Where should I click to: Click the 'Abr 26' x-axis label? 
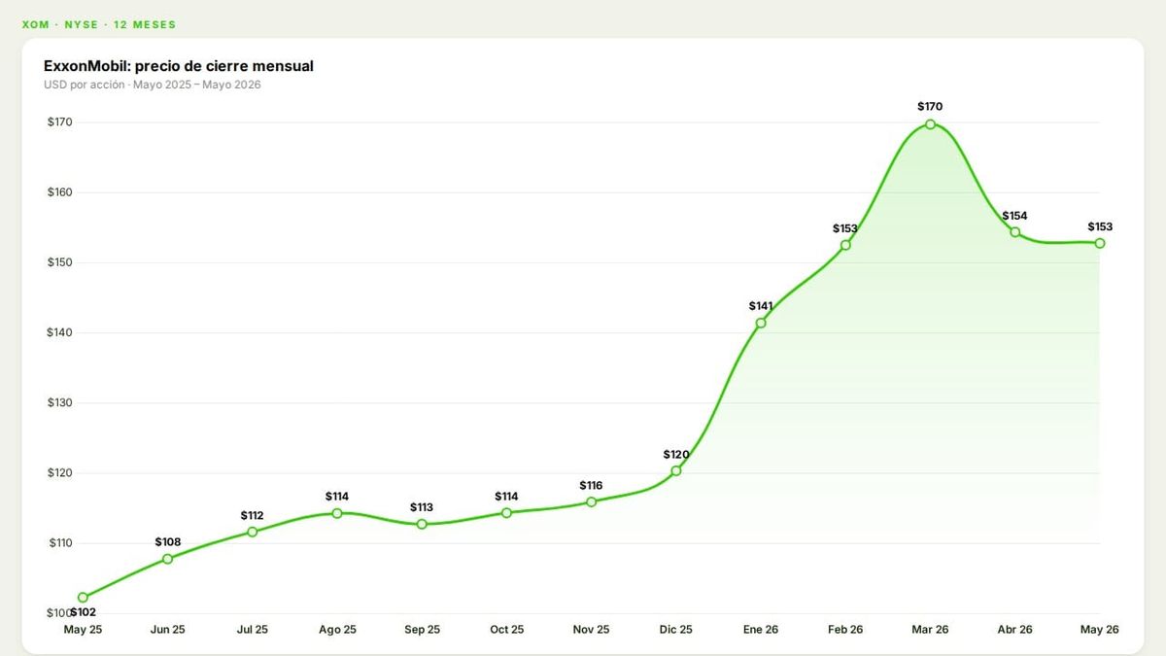point(1015,630)
